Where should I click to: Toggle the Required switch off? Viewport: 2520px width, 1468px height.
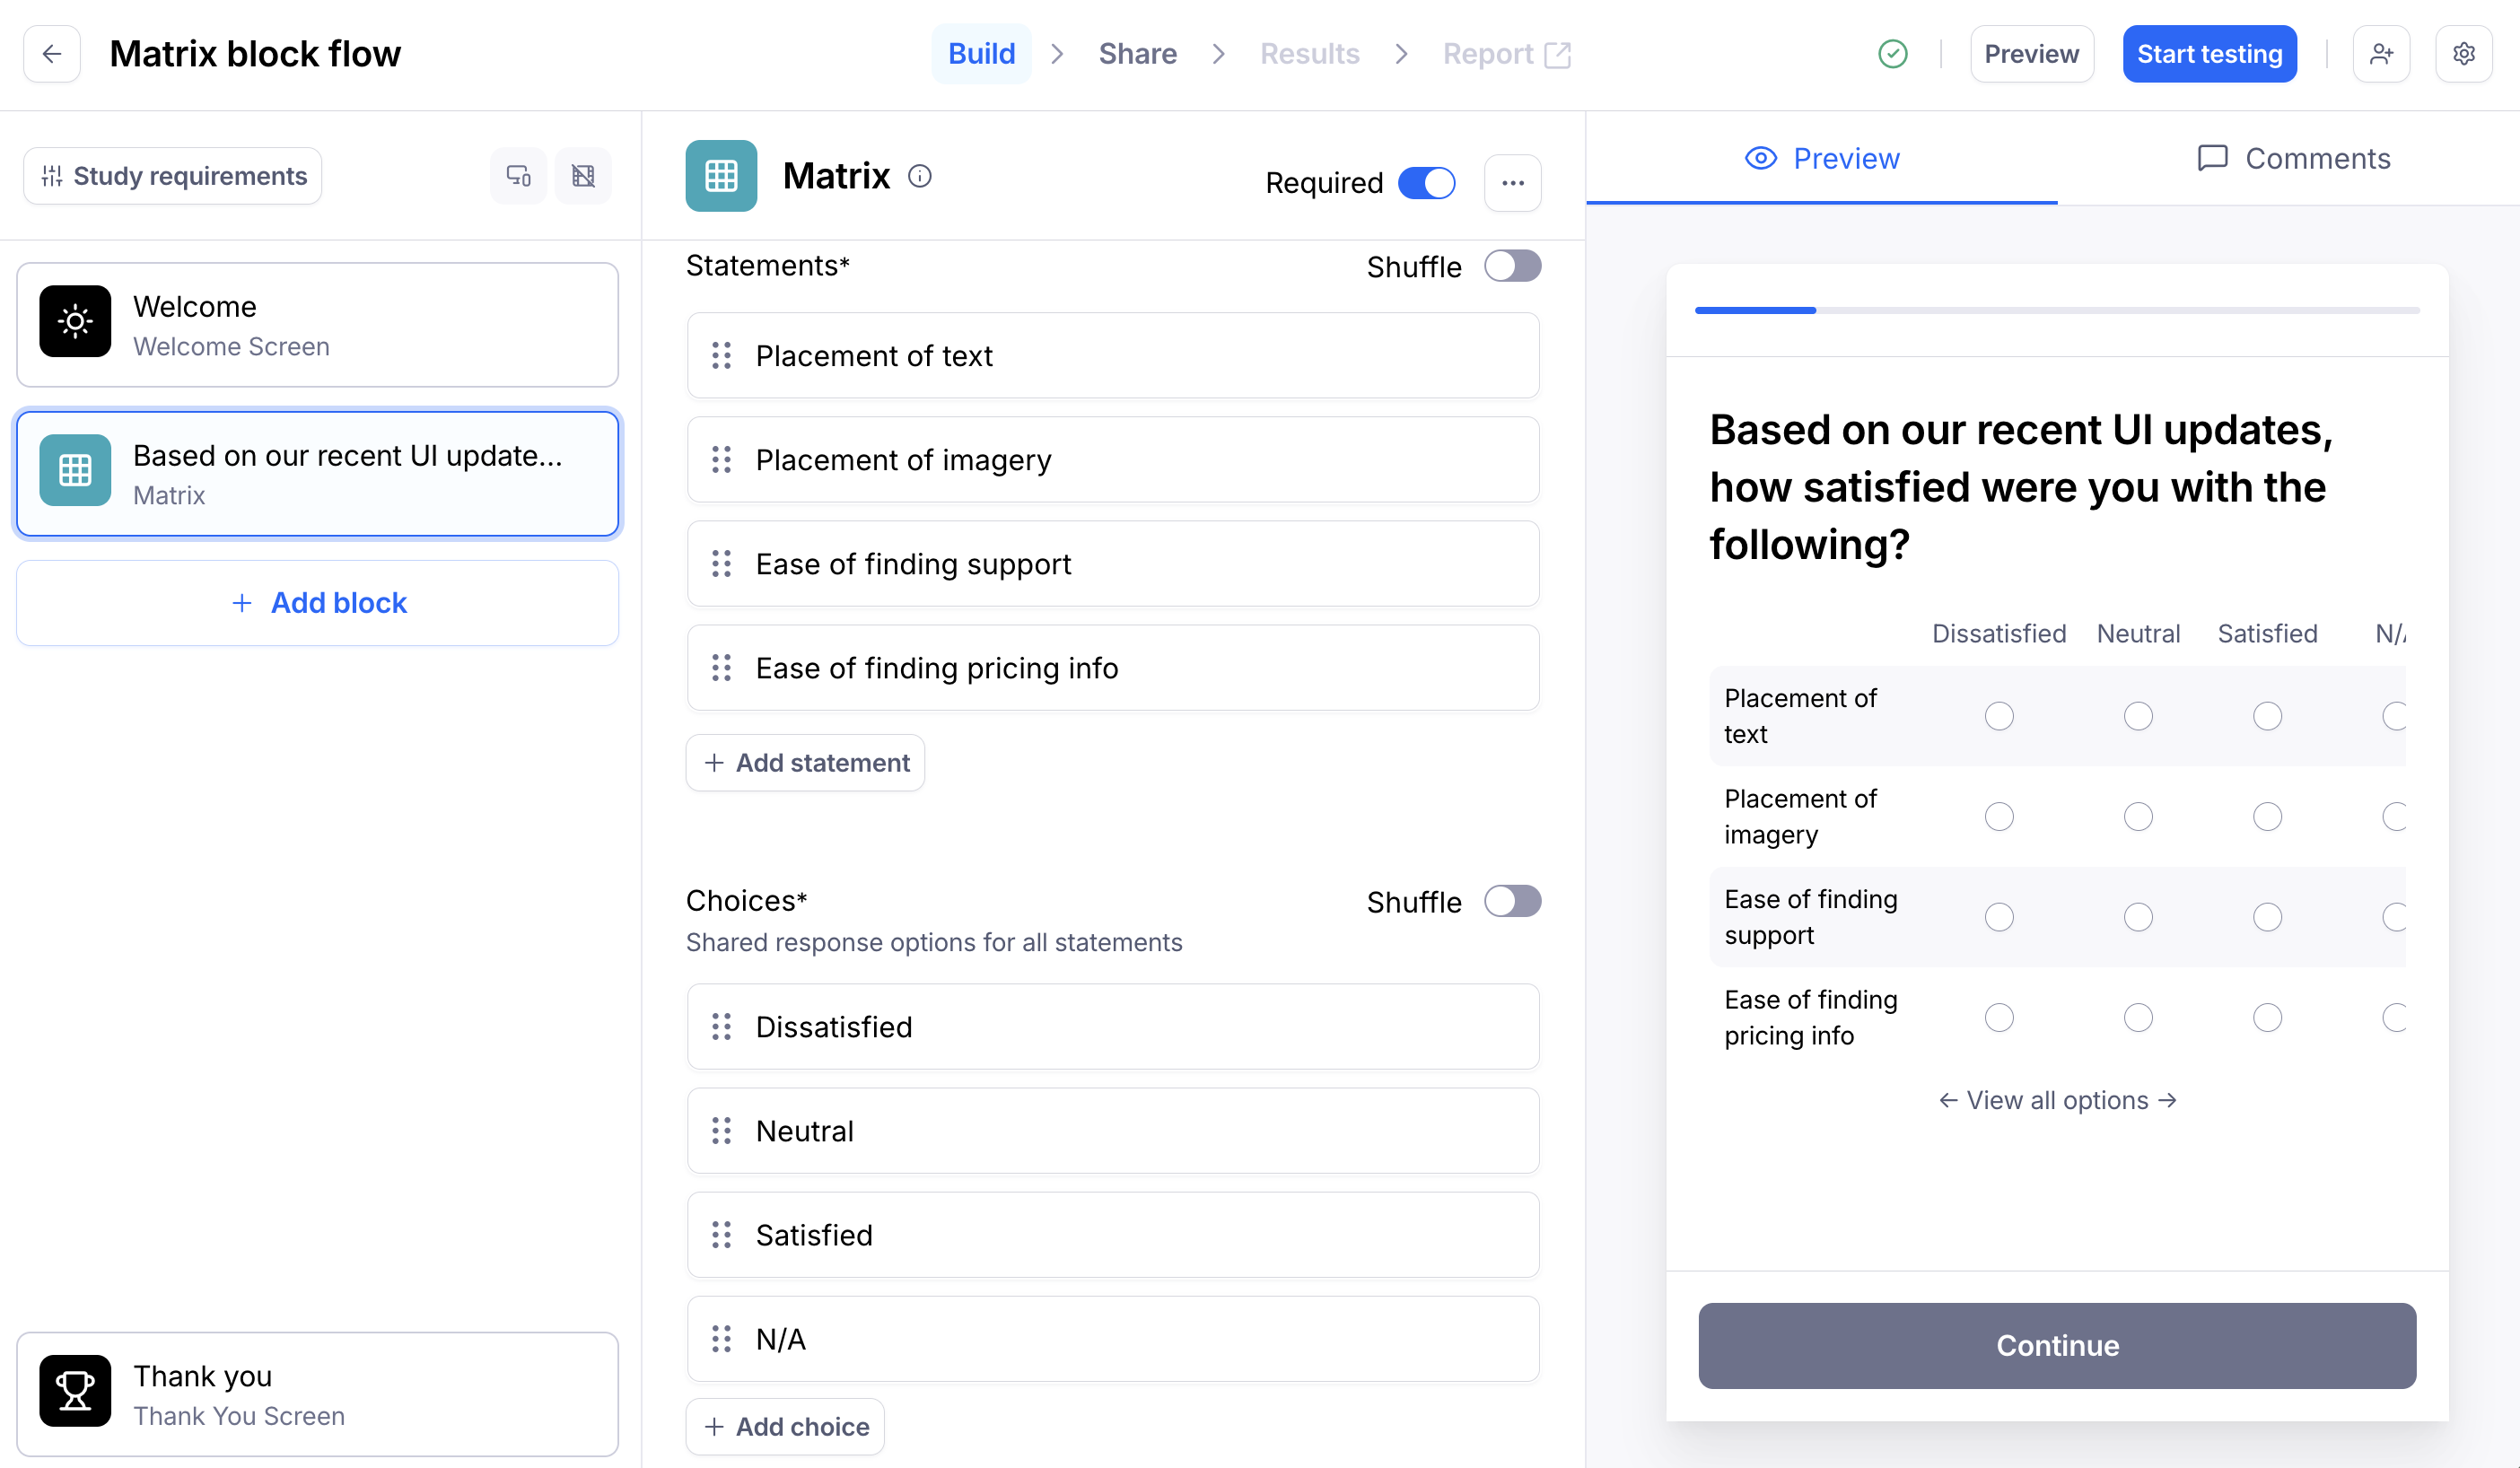(x=1426, y=183)
